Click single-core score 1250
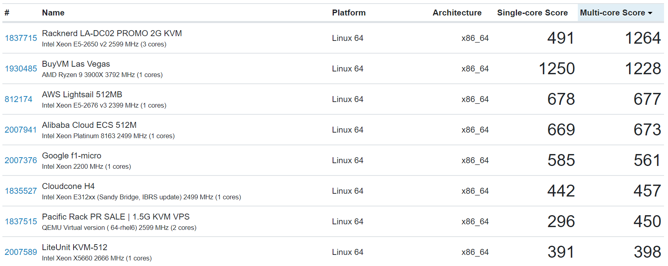 557,69
